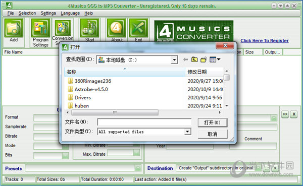The width and height of the screenshot is (303, 186).
Task: Click the horizontal scrollbar right arrow in dialog
Action: [220, 112]
